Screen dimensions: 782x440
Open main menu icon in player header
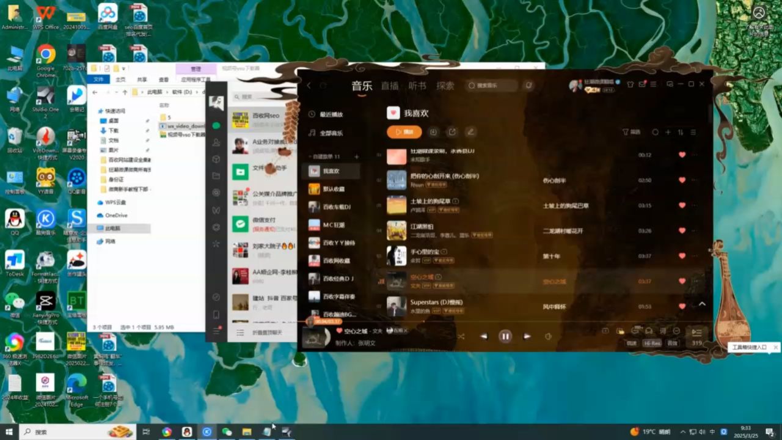(653, 84)
